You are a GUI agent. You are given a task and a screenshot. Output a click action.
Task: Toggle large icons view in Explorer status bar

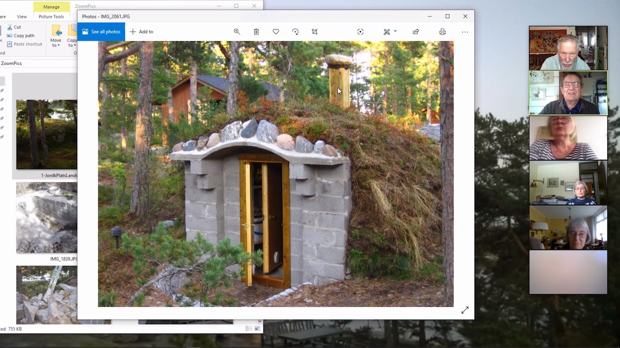pos(257,328)
